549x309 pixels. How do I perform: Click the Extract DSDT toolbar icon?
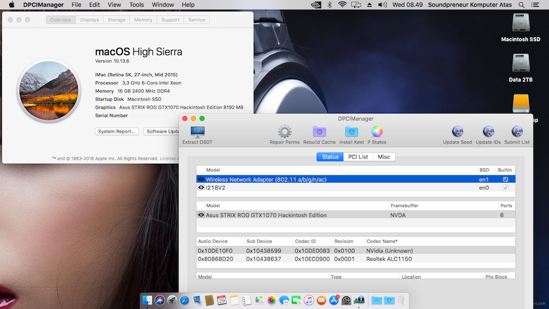point(197,132)
